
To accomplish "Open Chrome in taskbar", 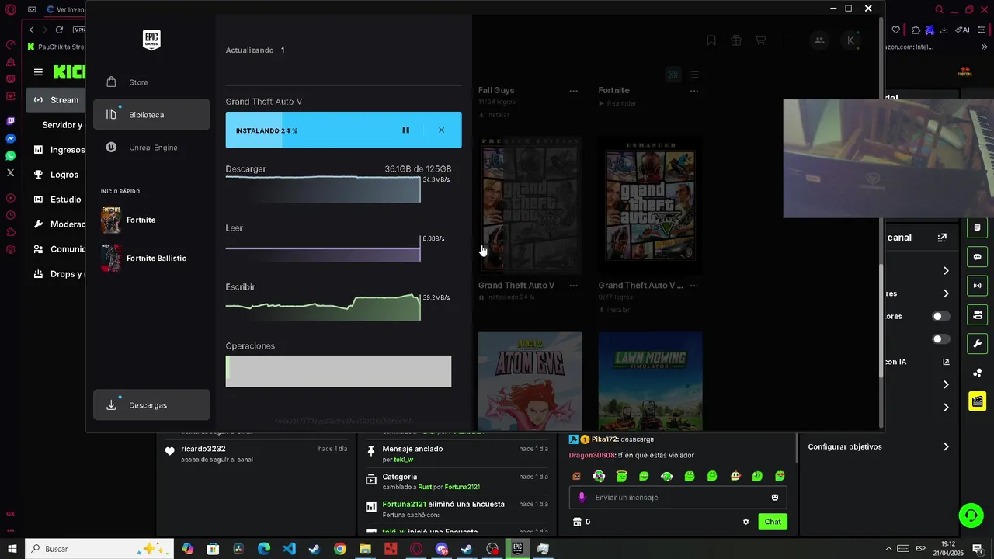I will pyautogui.click(x=340, y=549).
